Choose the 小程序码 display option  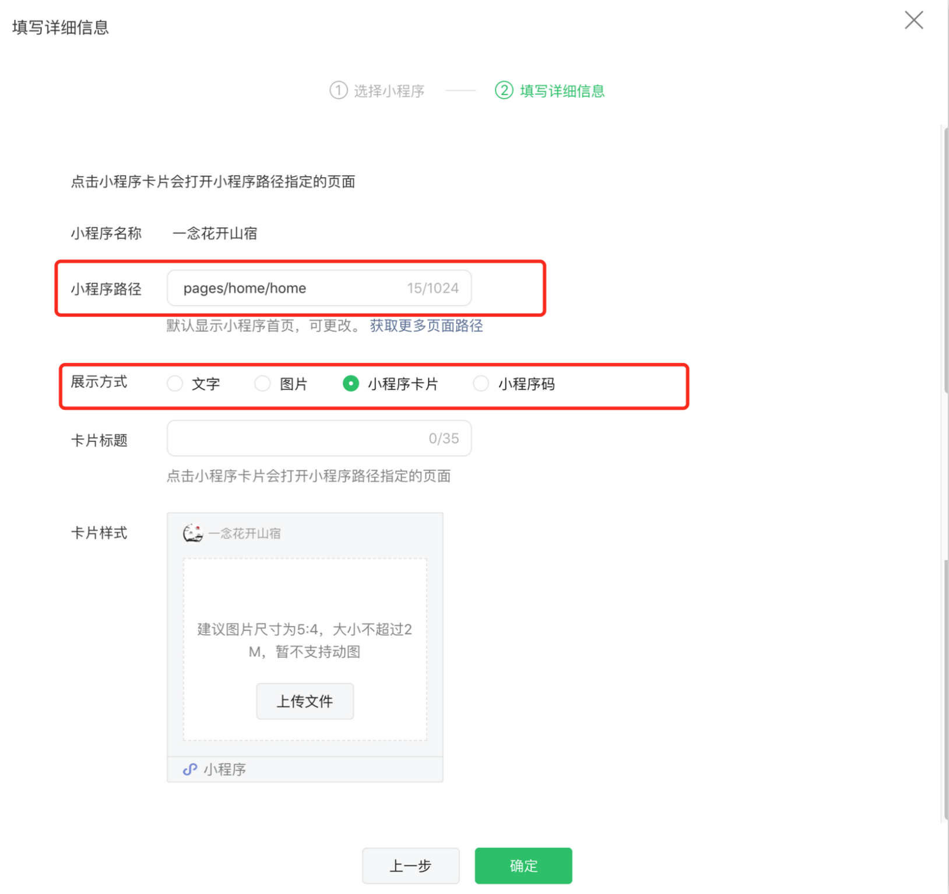click(x=514, y=384)
